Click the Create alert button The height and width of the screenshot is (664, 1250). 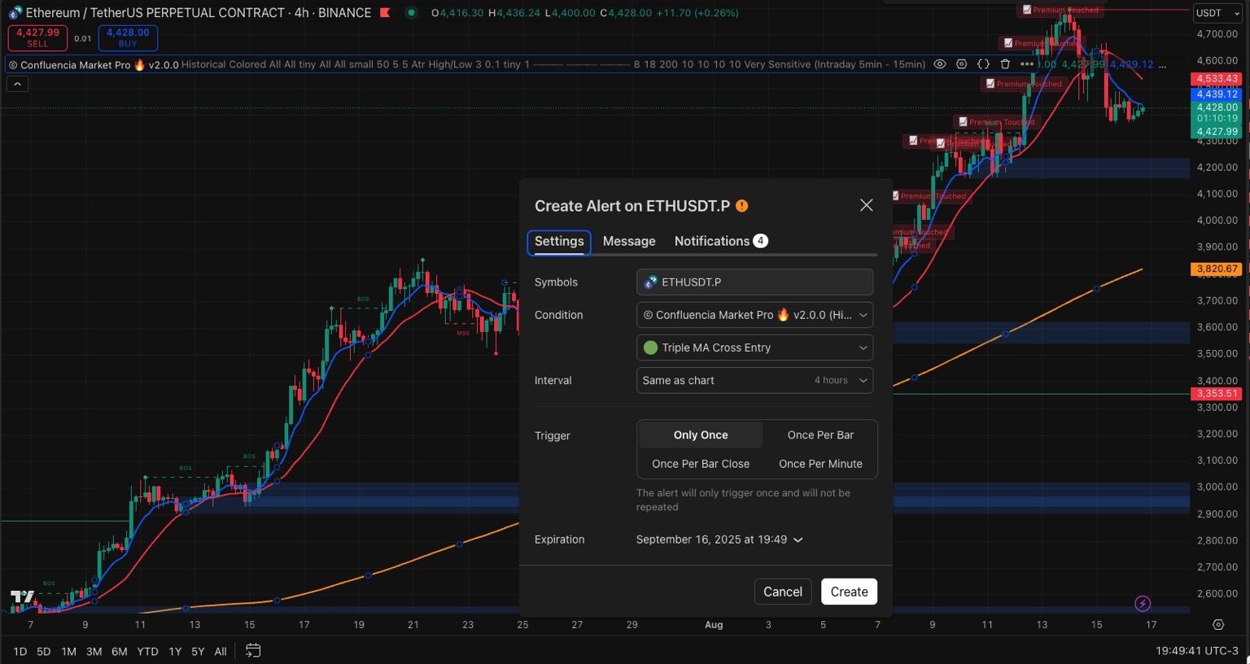pyautogui.click(x=850, y=592)
